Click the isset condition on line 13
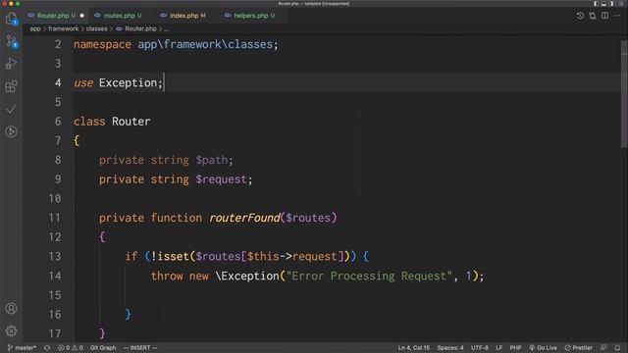 [x=250, y=256]
